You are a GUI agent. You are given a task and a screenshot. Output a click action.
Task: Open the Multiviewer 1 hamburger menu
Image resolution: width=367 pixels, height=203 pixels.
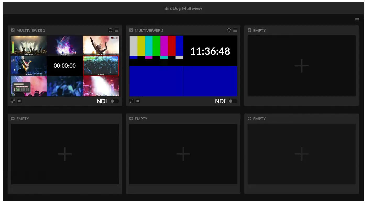tap(117, 30)
